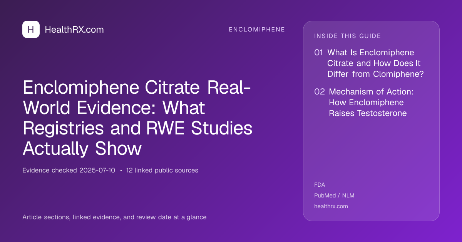This screenshot has height=242, width=462.
Task: Click the 'Article sections, linked evidence' caption
Action: click(114, 217)
